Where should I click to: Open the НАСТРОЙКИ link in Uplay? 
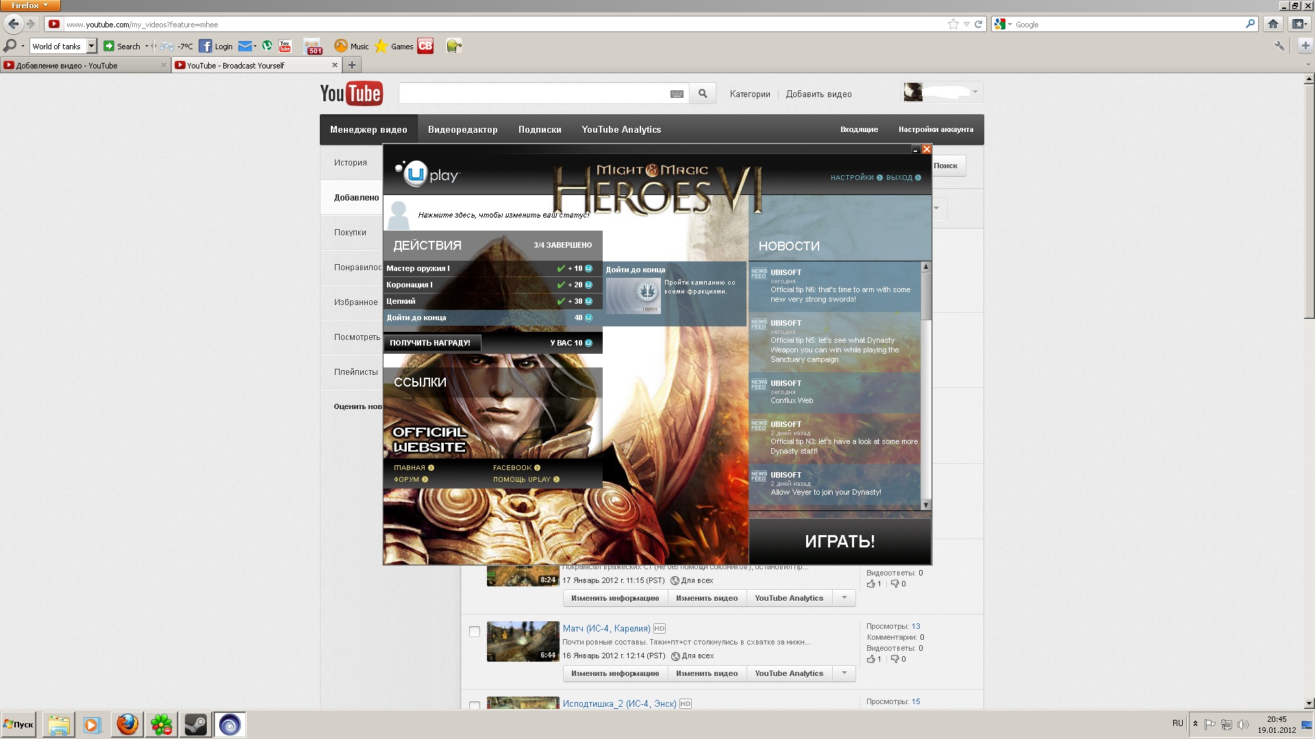pos(851,177)
